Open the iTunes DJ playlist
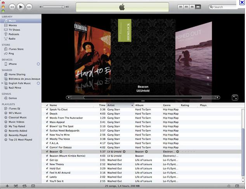 click(14, 109)
